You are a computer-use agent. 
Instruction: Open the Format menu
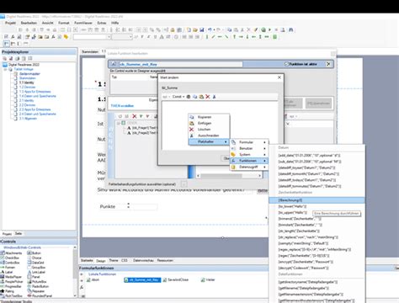pyautogui.click(x=64, y=23)
